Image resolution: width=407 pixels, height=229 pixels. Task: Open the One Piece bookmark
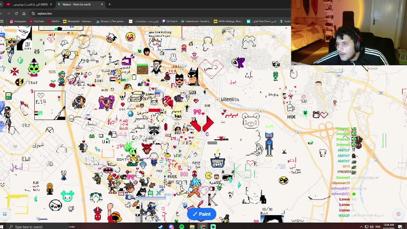pyautogui.click(x=261, y=21)
